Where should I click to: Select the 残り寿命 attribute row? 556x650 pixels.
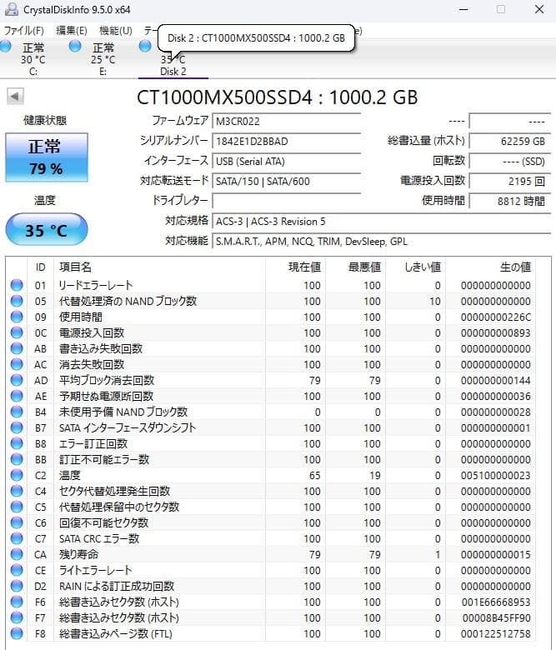272,554
